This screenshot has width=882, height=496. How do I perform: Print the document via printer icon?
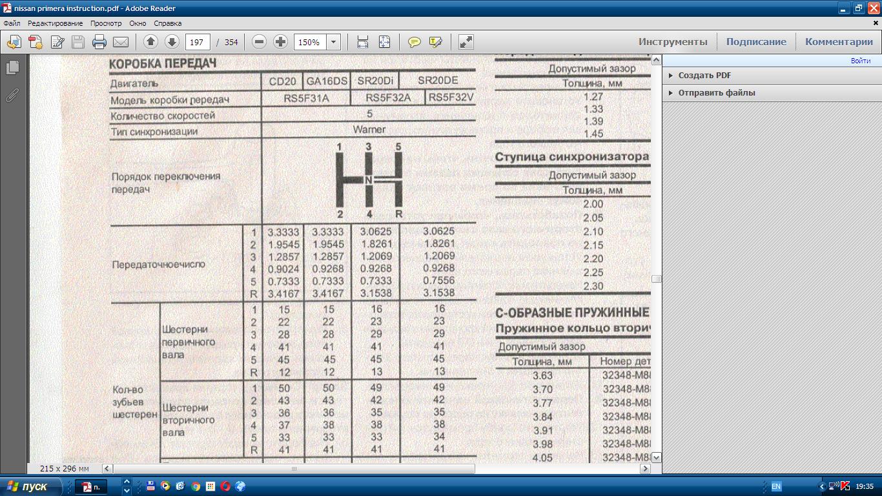[99, 42]
